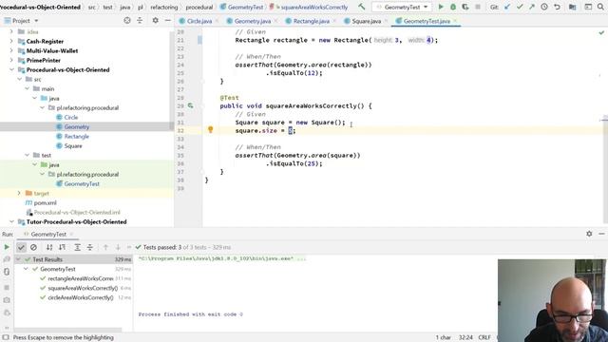The height and width of the screenshot is (342, 608).
Task: Build project with the hammer icon
Action: (x=361, y=7)
